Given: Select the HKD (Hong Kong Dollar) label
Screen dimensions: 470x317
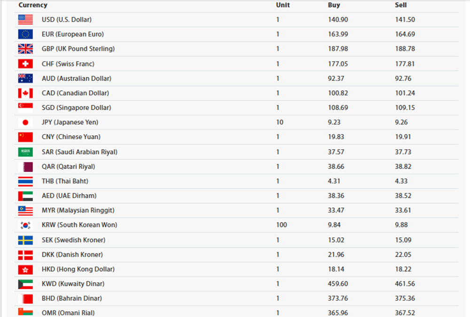Looking at the screenshot, I should click(78, 269).
